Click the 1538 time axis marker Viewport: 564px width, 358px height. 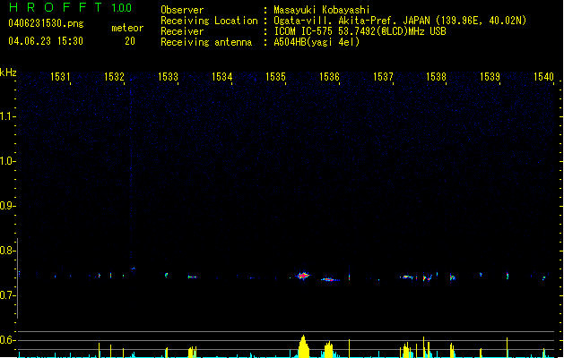(x=437, y=77)
